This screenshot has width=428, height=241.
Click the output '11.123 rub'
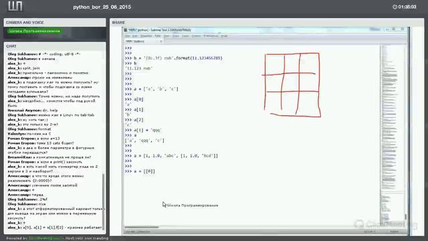pos(138,68)
